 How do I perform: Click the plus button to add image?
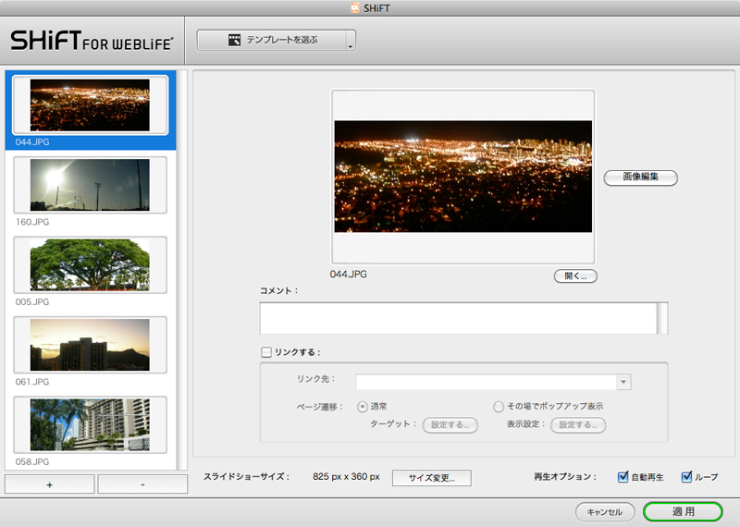49,484
